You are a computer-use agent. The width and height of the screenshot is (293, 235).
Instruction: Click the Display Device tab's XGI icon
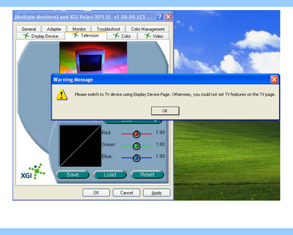(26, 36)
